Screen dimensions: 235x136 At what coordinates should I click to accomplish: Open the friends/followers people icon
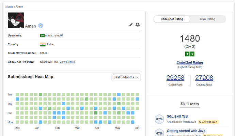(138, 25)
